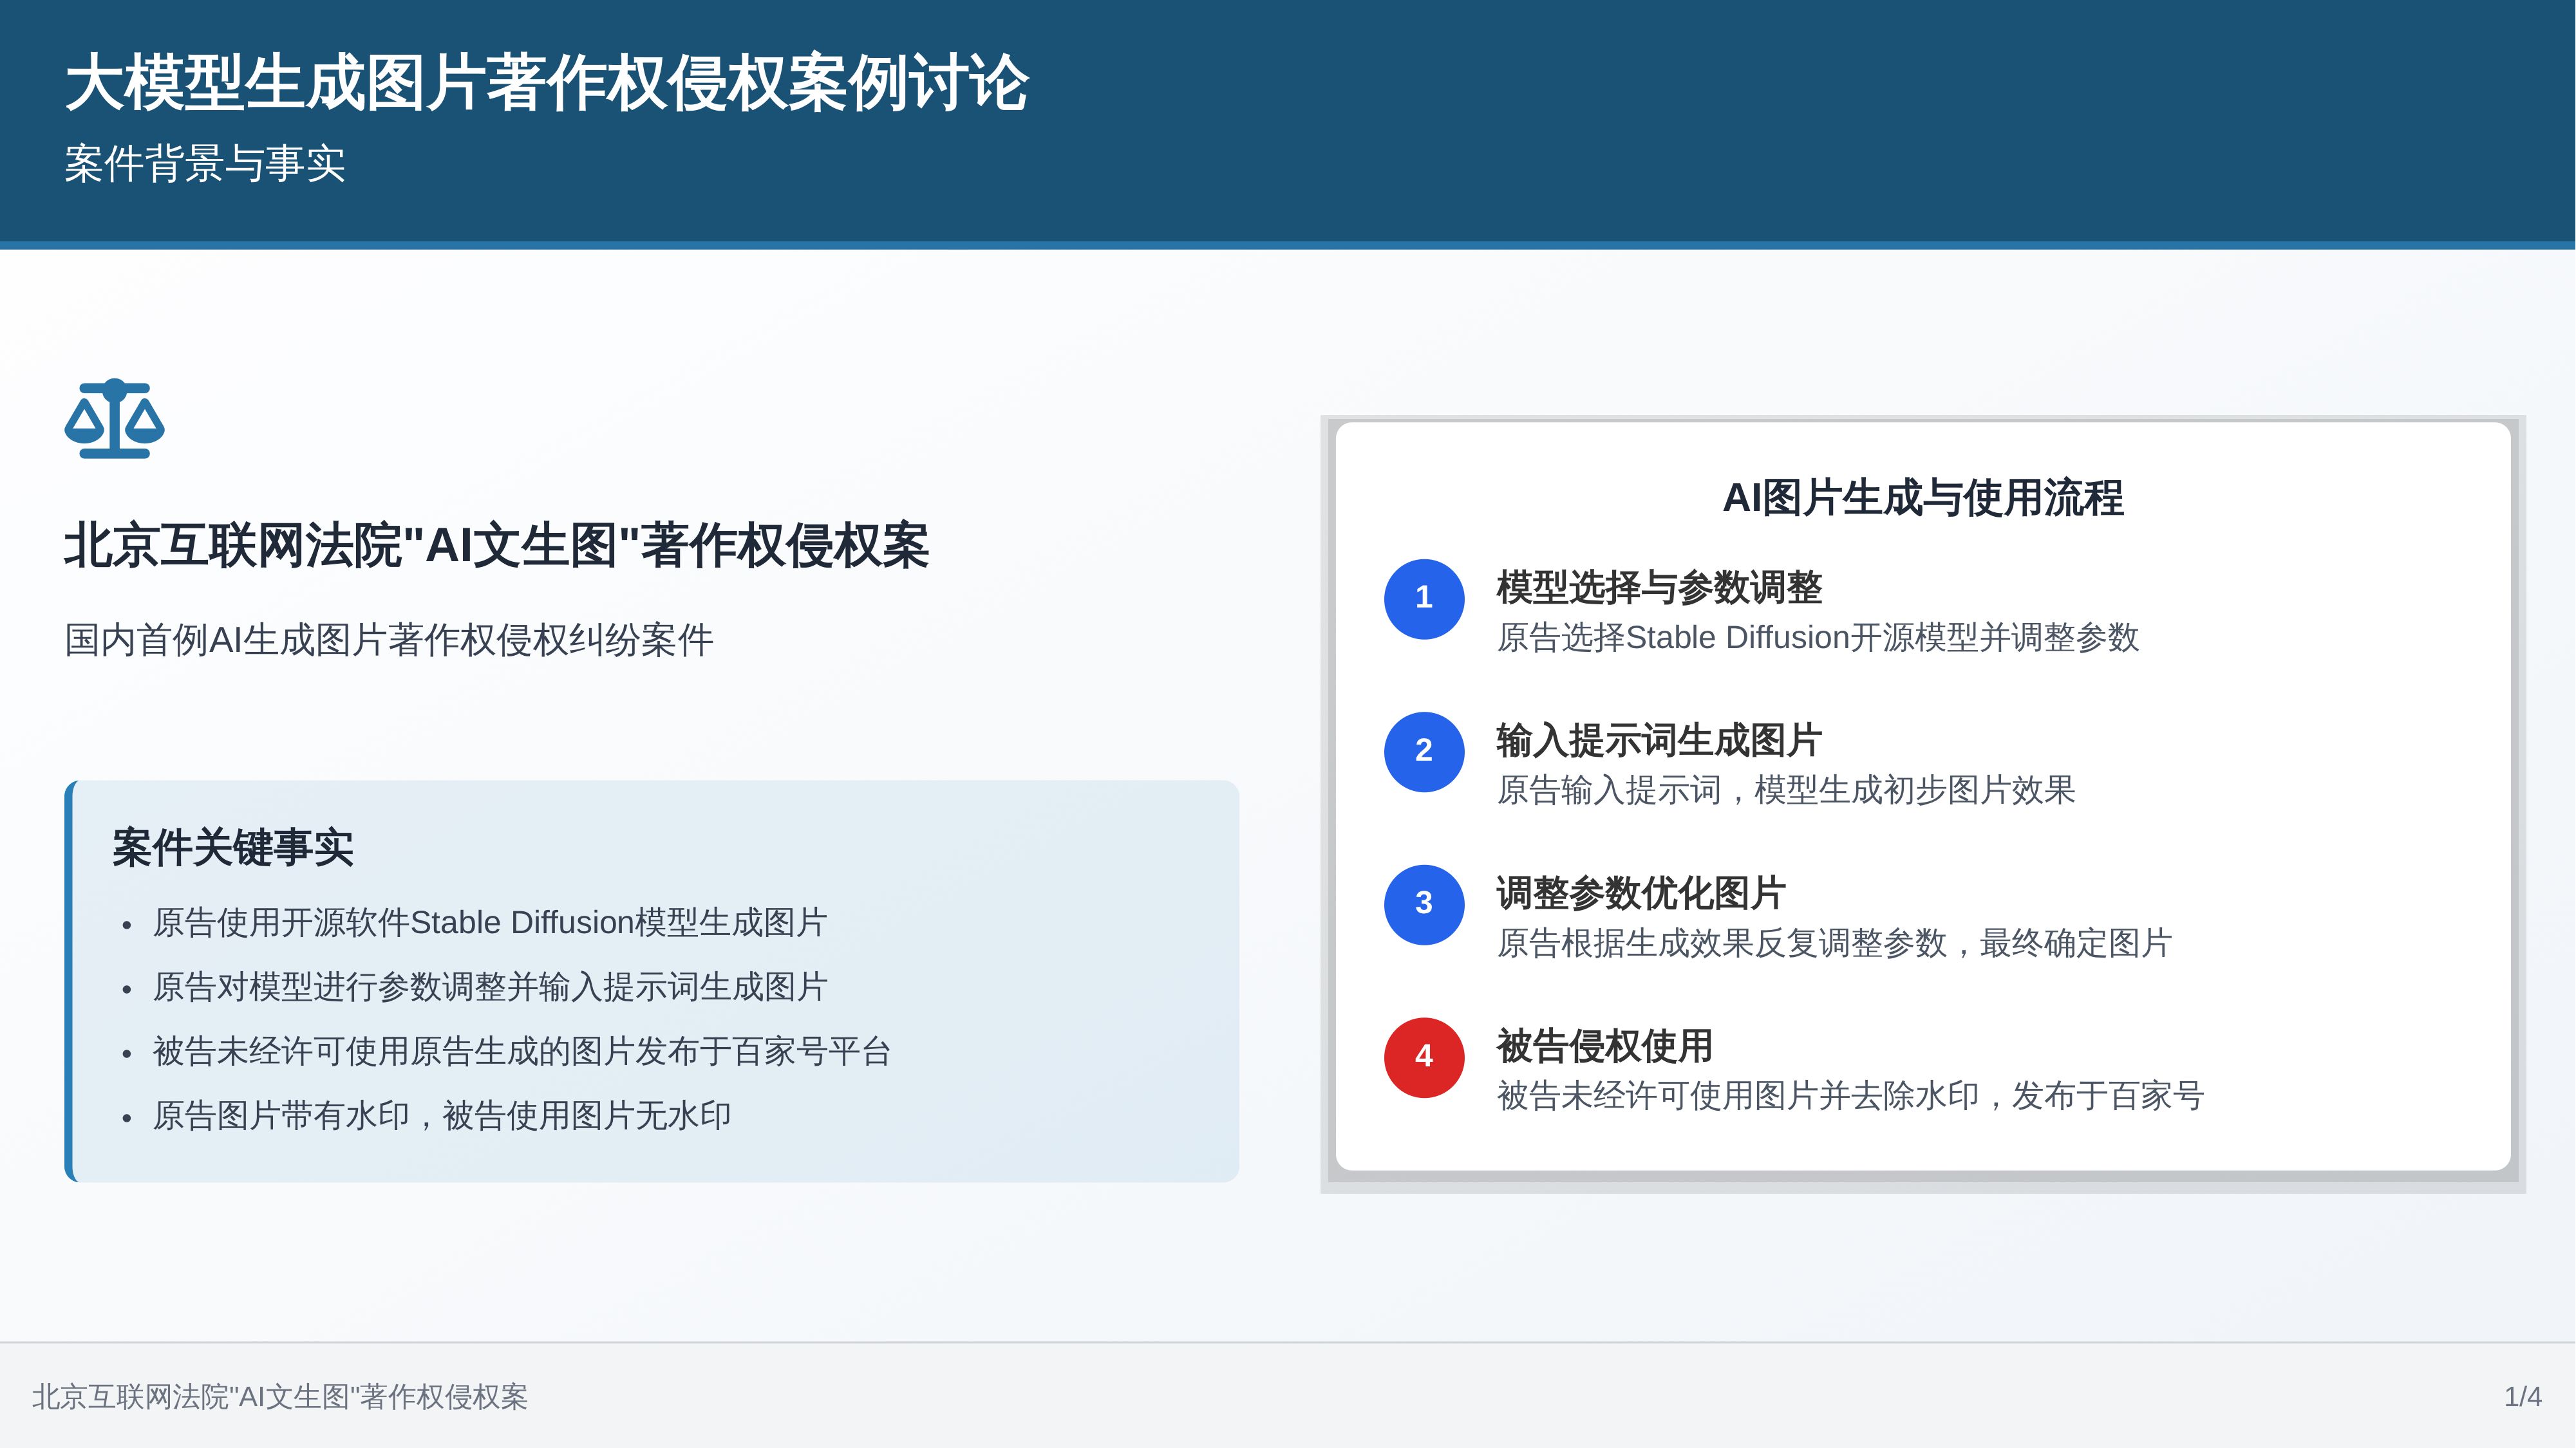Select the step heading 调整参数优化图片
The width and height of the screenshot is (2576, 1448).
pos(1640,893)
